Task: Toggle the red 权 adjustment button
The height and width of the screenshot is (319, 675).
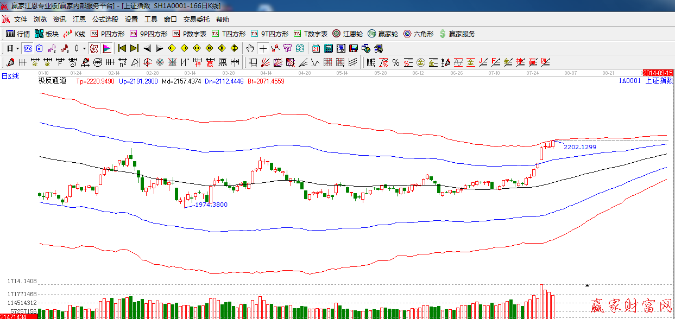Action: click(94, 48)
